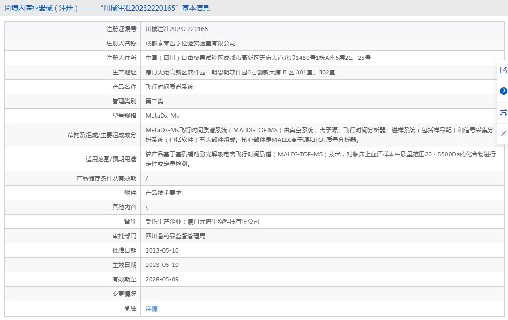
Task: Click the 批准日期 label
Action: [124, 250]
